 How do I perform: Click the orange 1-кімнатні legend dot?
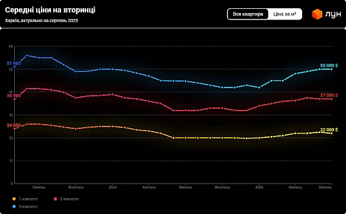point(14,199)
